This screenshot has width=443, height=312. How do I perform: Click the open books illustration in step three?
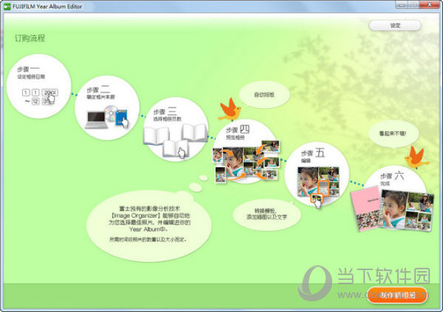click(176, 140)
